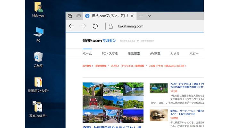
Task: Open the nine-photo scenery collage thumbnail
Action: point(113,103)
